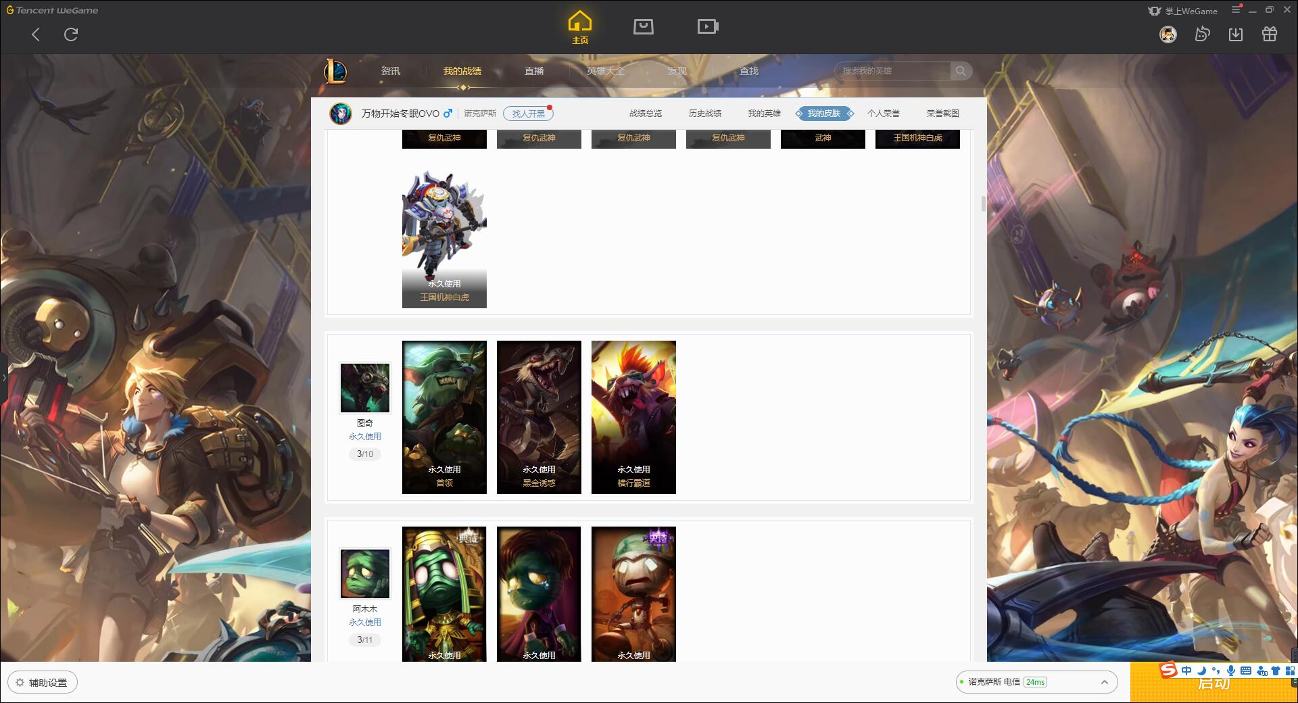Open 荣誉截图 sub-tab
This screenshot has width=1298, height=703.
(943, 114)
